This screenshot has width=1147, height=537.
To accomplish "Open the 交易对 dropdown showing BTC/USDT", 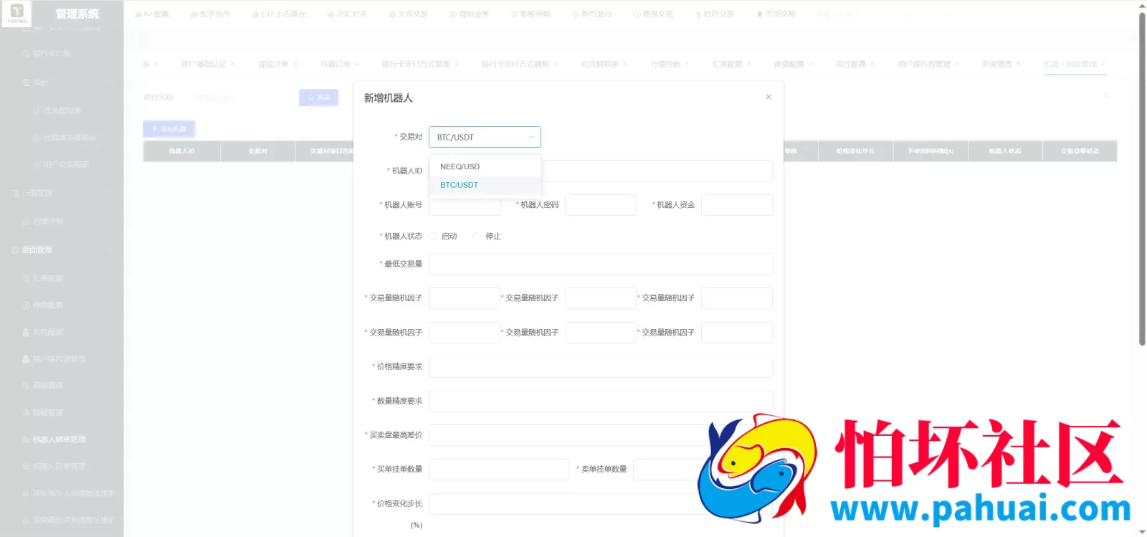I will 485,137.
